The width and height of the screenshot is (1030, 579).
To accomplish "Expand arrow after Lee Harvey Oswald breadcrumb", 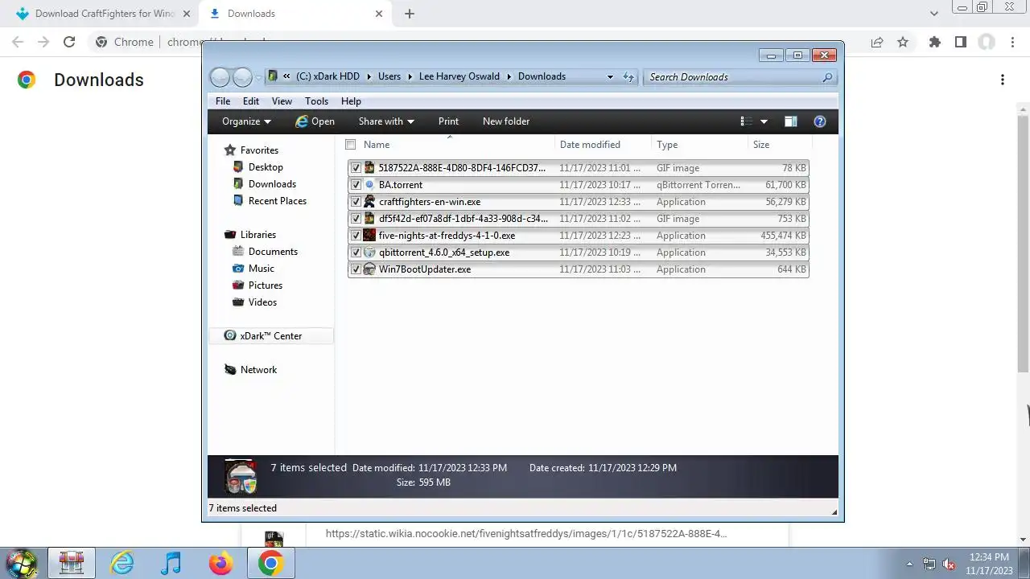I will tap(509, 76).
